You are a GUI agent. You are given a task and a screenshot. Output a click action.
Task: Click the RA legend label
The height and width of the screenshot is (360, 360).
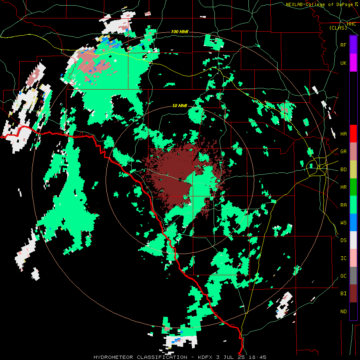tap(344, 205)
